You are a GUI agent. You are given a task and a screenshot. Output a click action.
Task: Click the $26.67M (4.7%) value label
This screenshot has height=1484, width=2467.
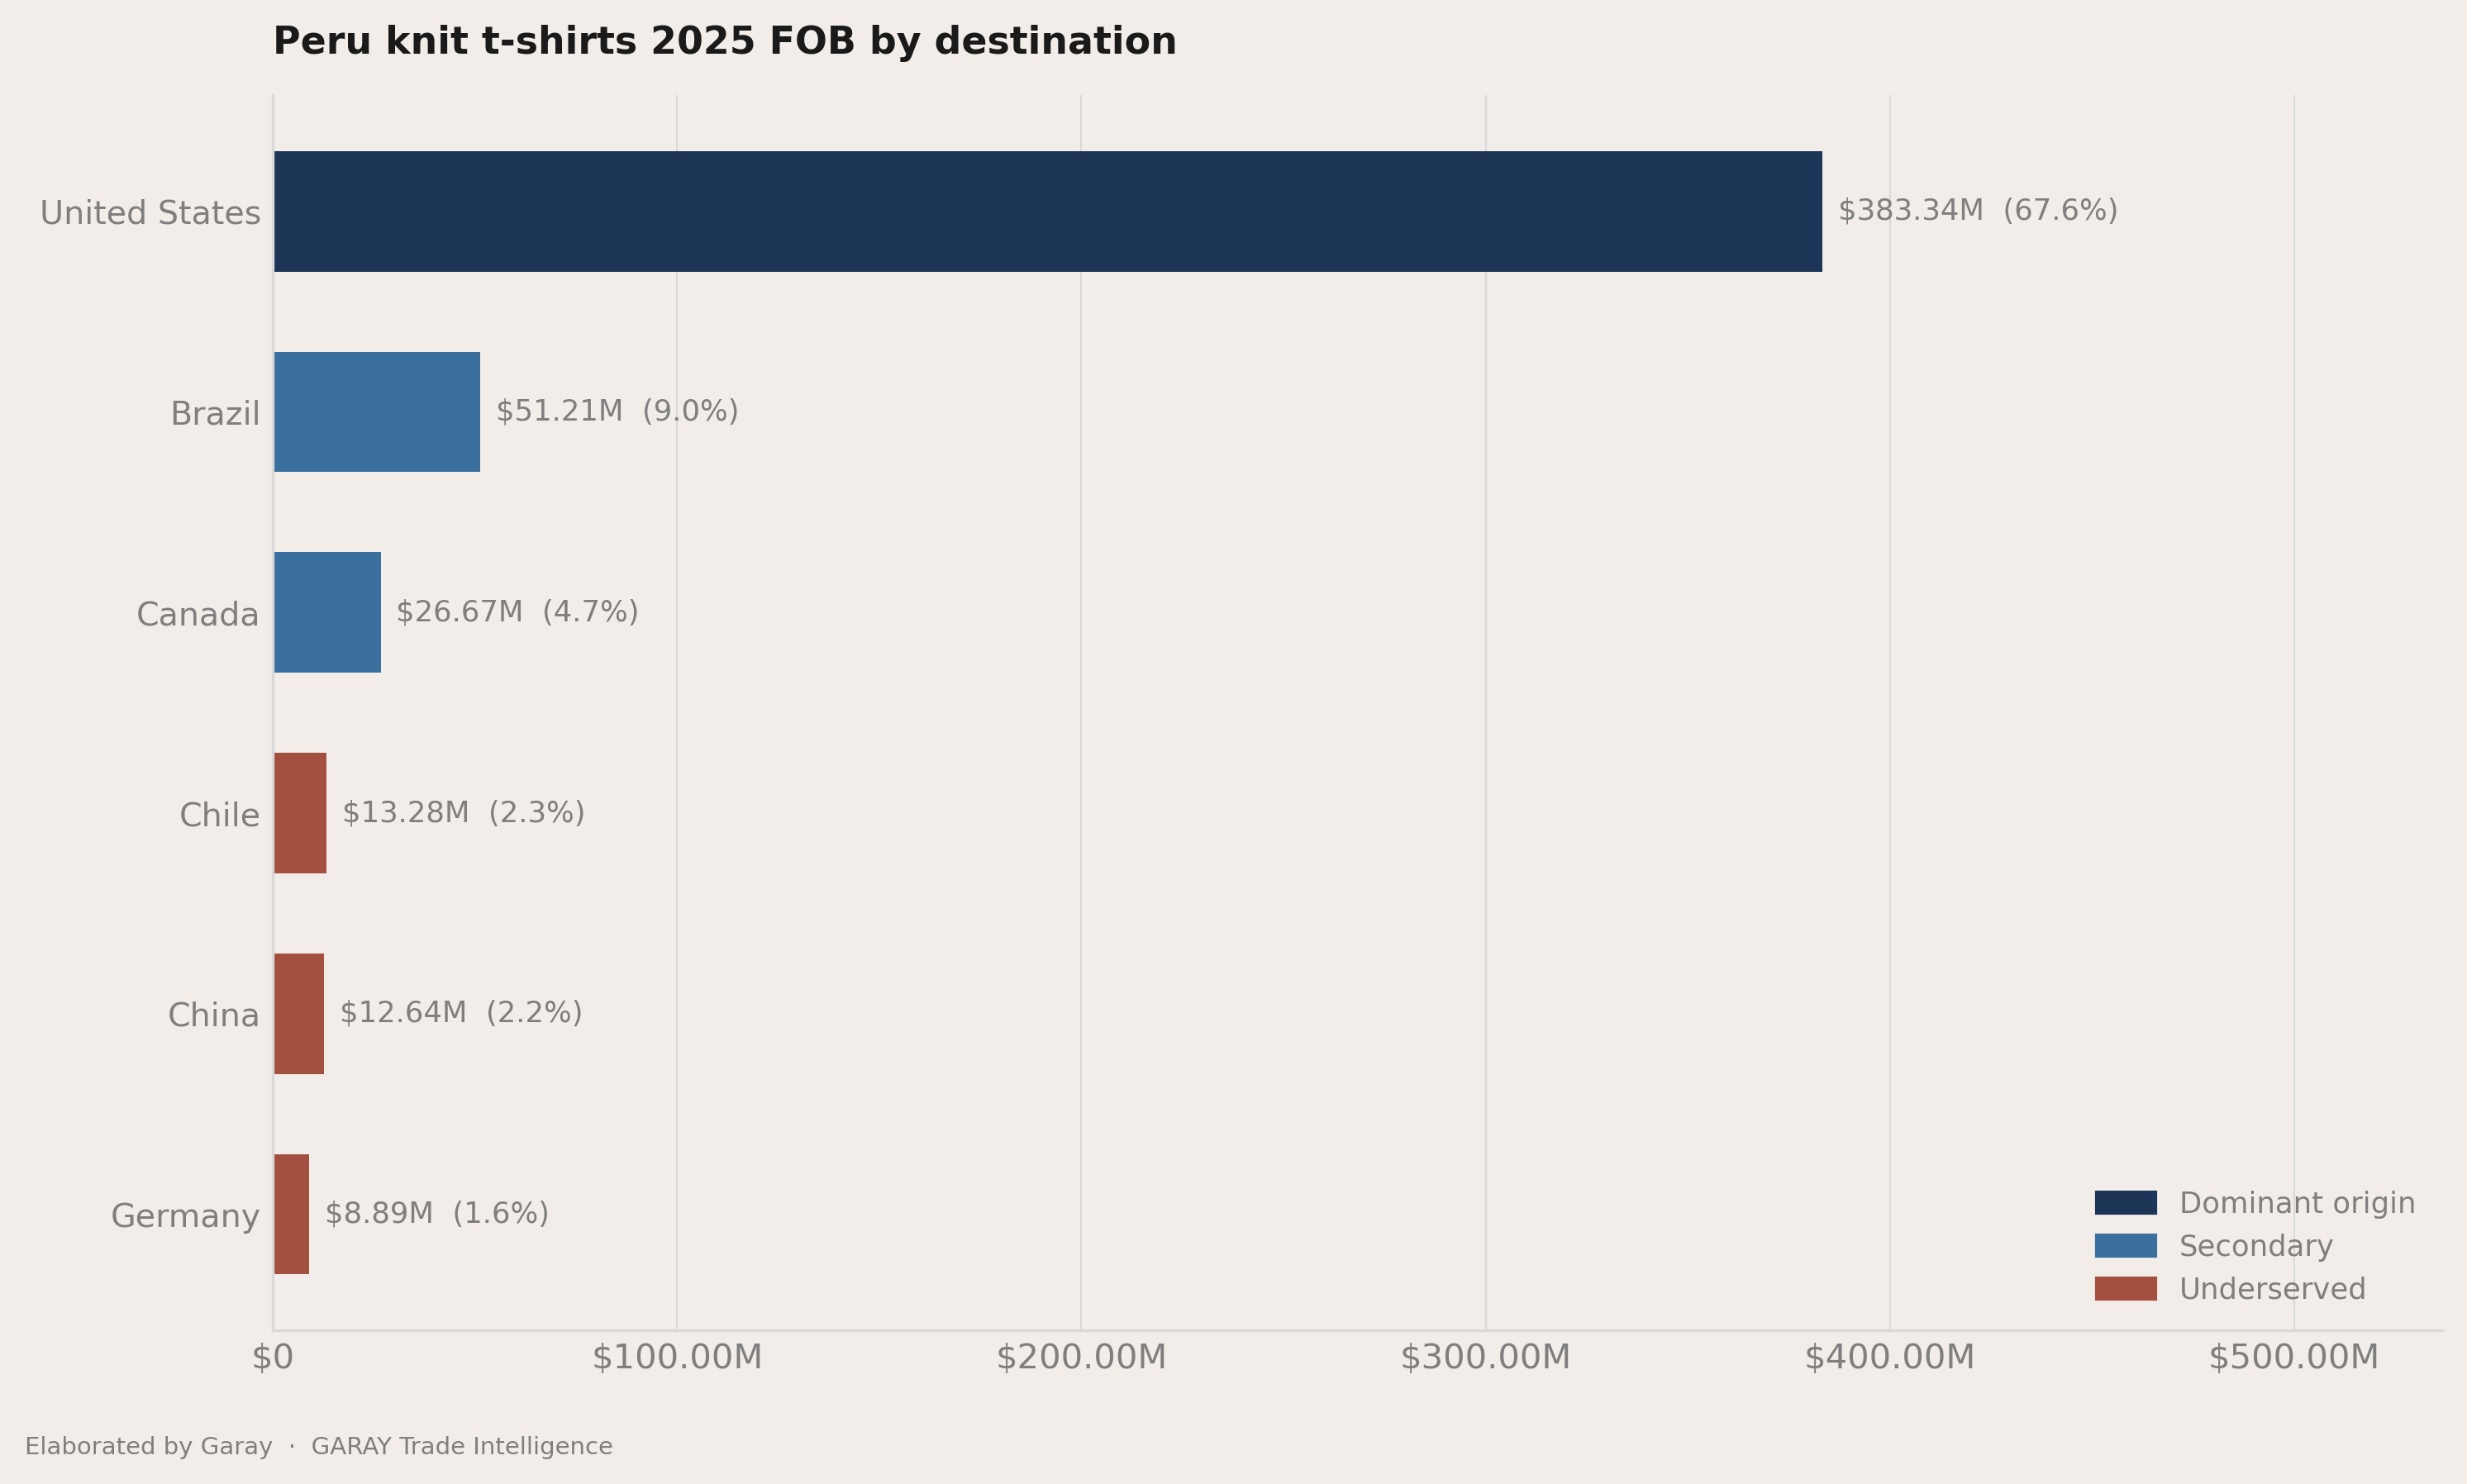click(517, 612)
